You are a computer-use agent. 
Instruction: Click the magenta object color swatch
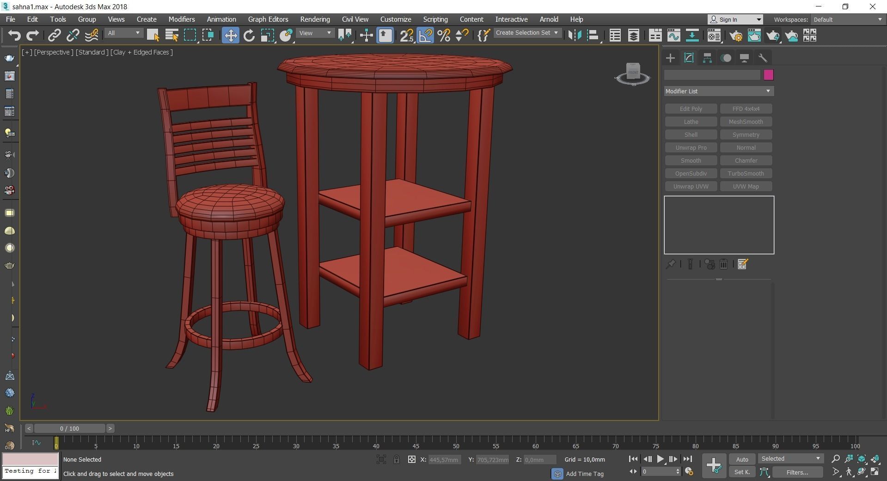click(x=768, y=75)
